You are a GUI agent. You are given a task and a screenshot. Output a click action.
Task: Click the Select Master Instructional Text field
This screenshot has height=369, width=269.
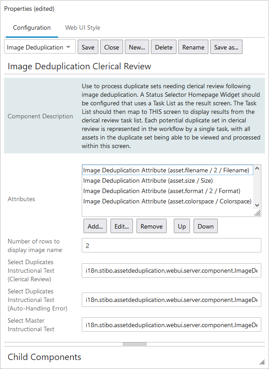pos(172,324)
